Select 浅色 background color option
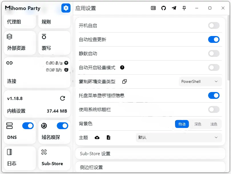 214,124
